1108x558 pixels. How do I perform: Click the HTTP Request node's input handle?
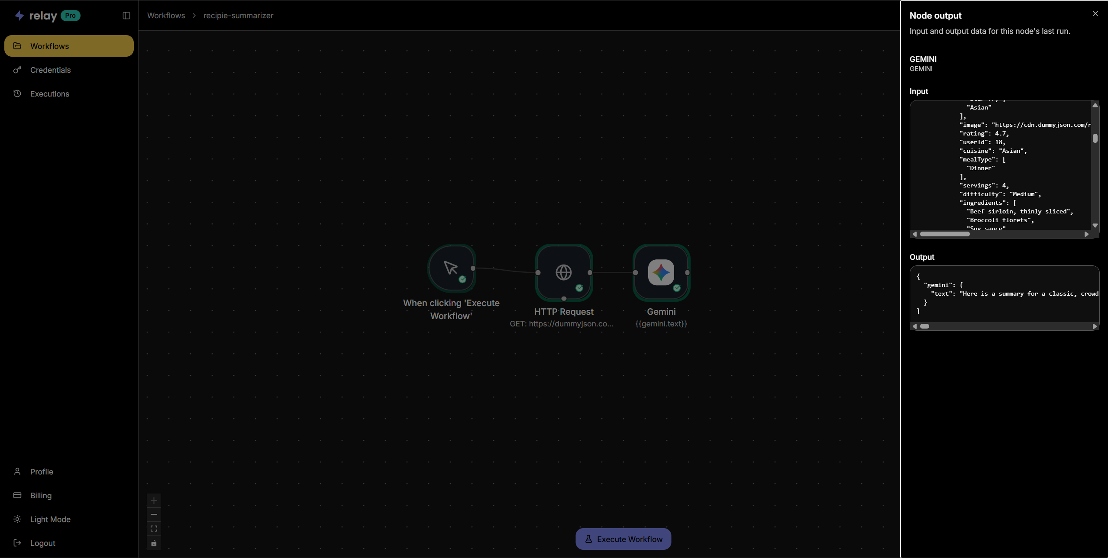pos(538,273)
